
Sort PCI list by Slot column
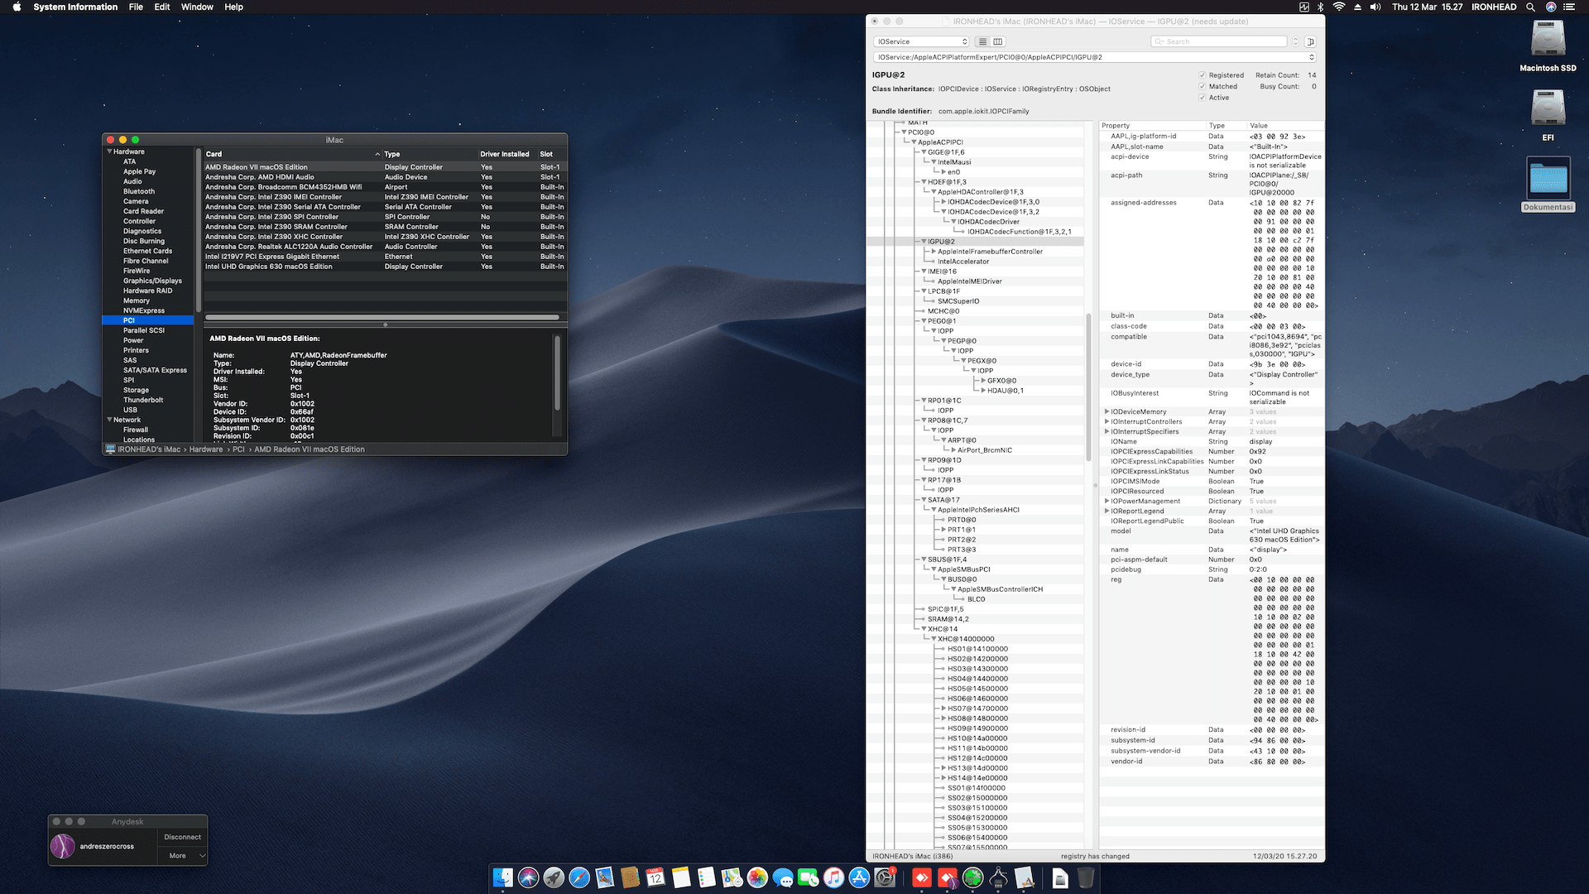click(x=552, y=154)
